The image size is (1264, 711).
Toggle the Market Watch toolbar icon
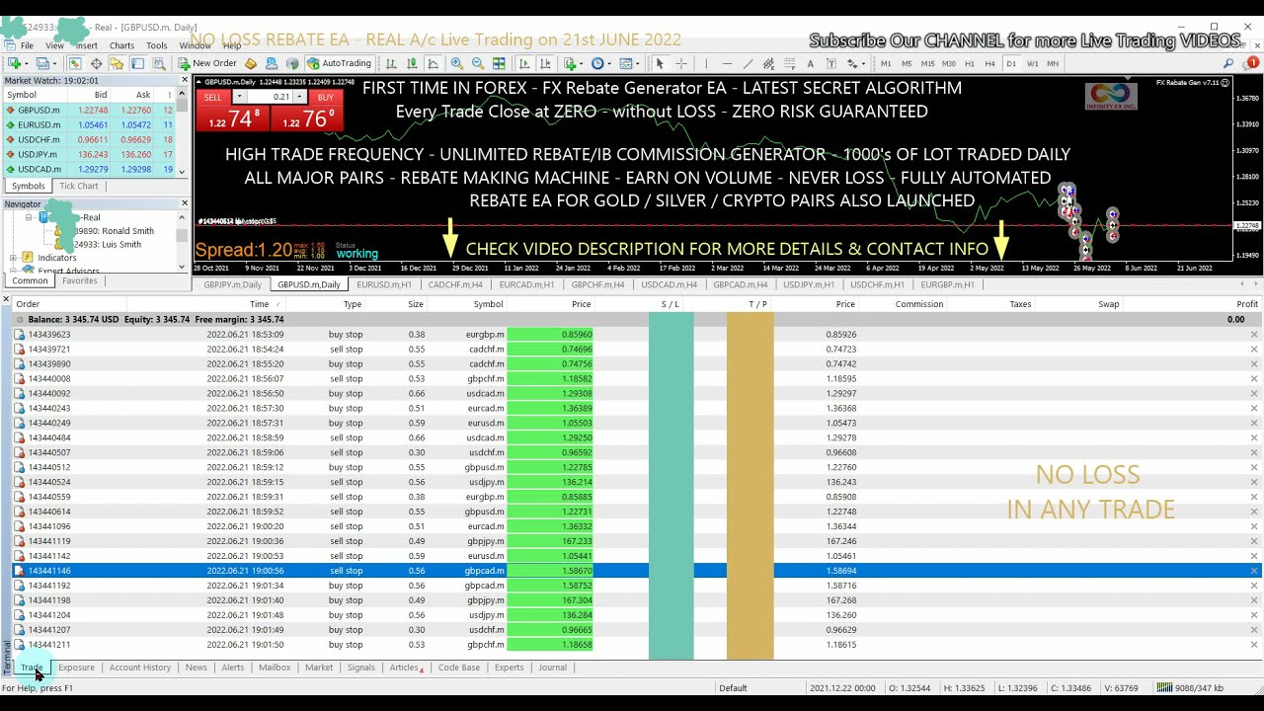point(75,63)
